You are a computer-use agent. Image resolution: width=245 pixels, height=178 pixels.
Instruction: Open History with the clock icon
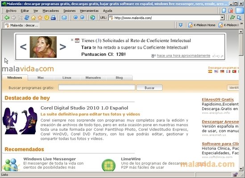coord(47,18)
